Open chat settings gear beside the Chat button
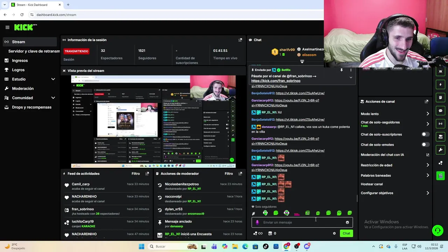The width and height of the screenshot is (448, 252). 334,233
